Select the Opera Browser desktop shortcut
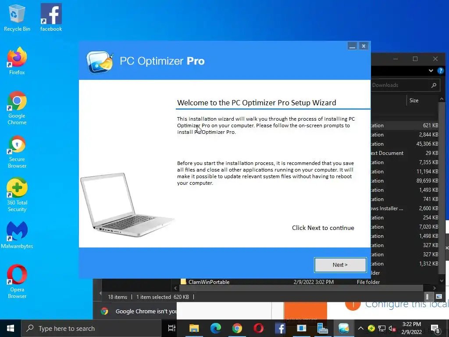The height and width of the screenshot is (337, 449). [x=17, y=282]
